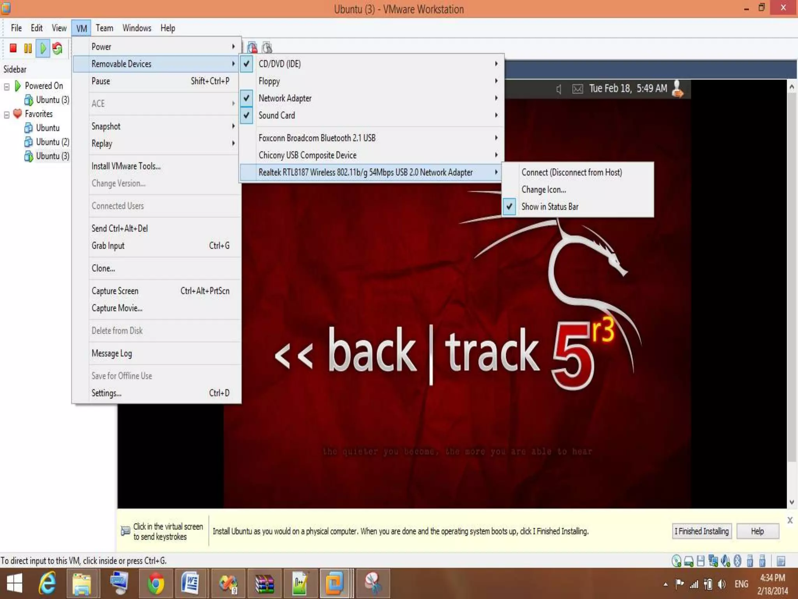The width and height of the screenshot is (798, 599).
Task: Collapse the Favorites tree node
Action: 7,115
